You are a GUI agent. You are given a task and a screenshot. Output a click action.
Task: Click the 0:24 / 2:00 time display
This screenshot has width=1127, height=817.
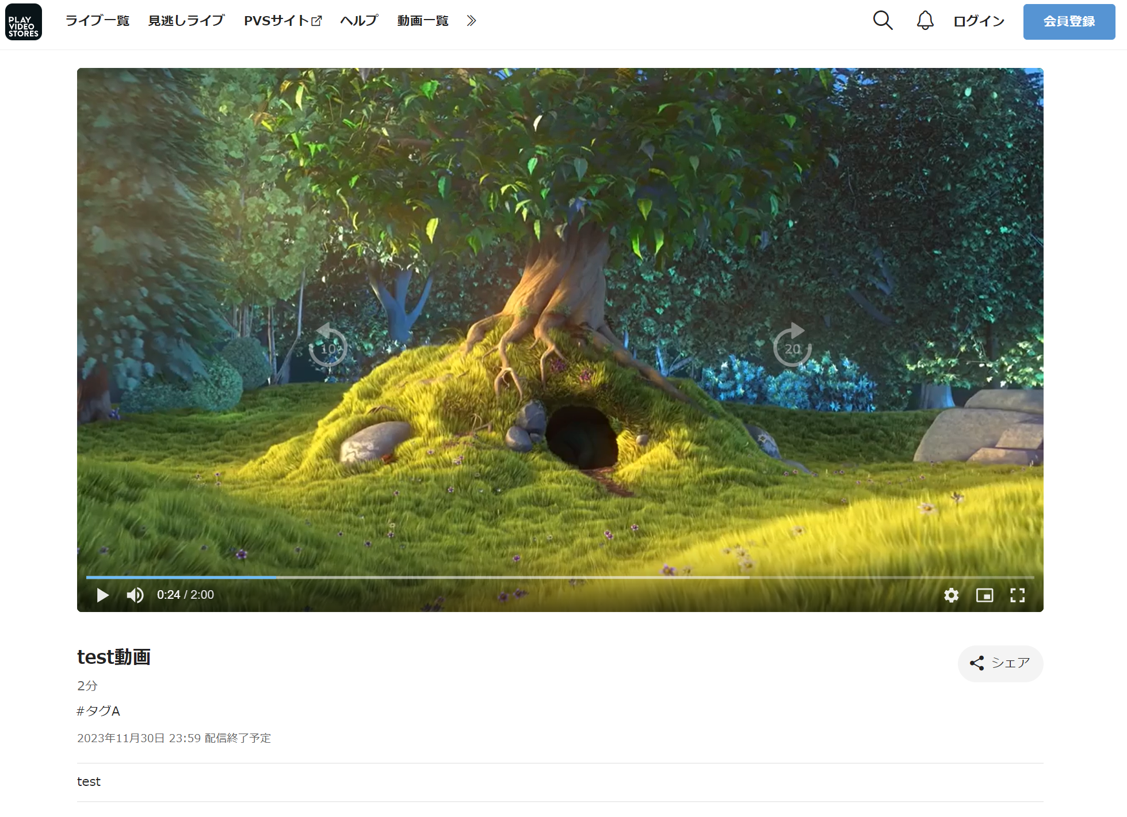(x=185, y=595)
